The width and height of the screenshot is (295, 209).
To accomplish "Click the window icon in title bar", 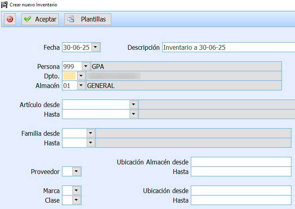I will click(5, 5).
